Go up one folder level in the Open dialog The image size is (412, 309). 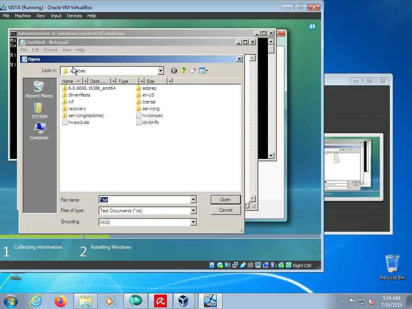[183, 71]
